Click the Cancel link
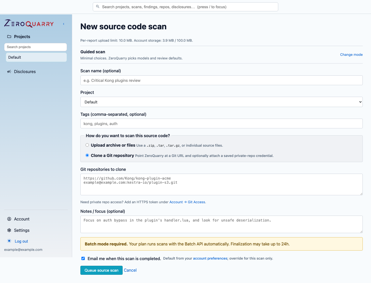This screenshot has width=371, height=283. point(130,270)
